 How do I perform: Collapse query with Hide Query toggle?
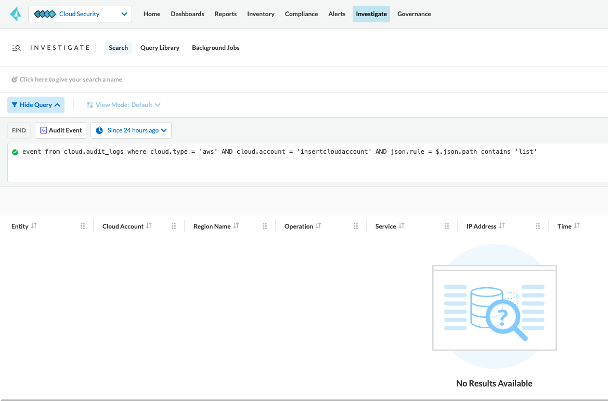[36, 105]
